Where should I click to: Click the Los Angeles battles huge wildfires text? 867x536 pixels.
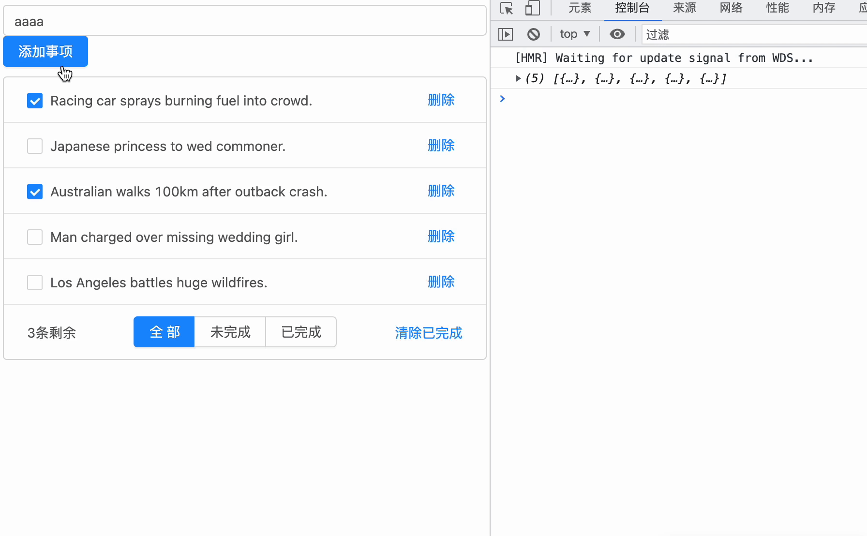pyautogui.click(x=159, y=283)
